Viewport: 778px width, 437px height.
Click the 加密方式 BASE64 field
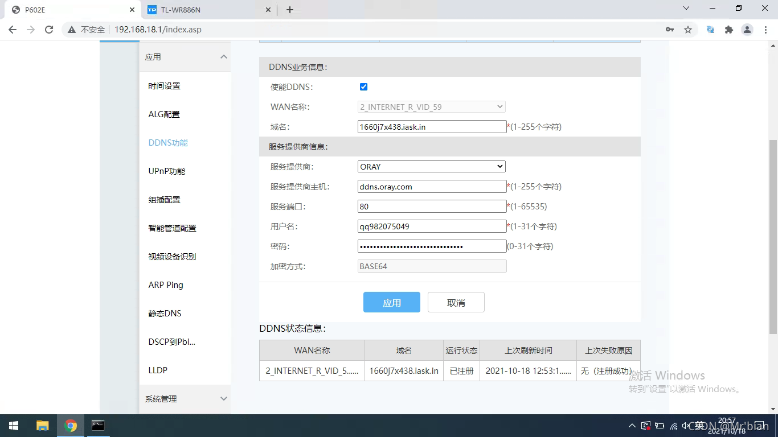(432, 266)
